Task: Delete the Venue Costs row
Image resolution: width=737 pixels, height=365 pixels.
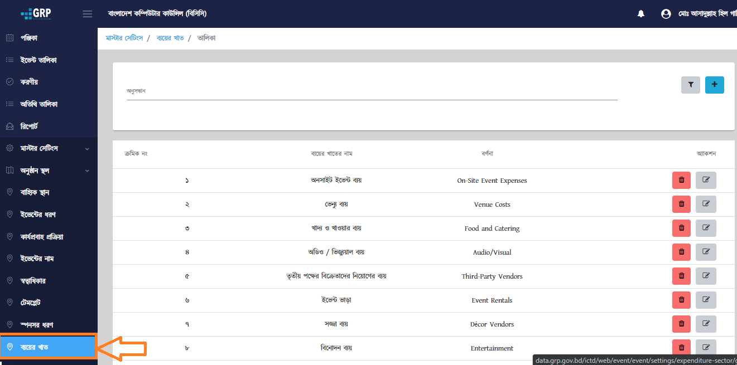Action: click(681, 205)
